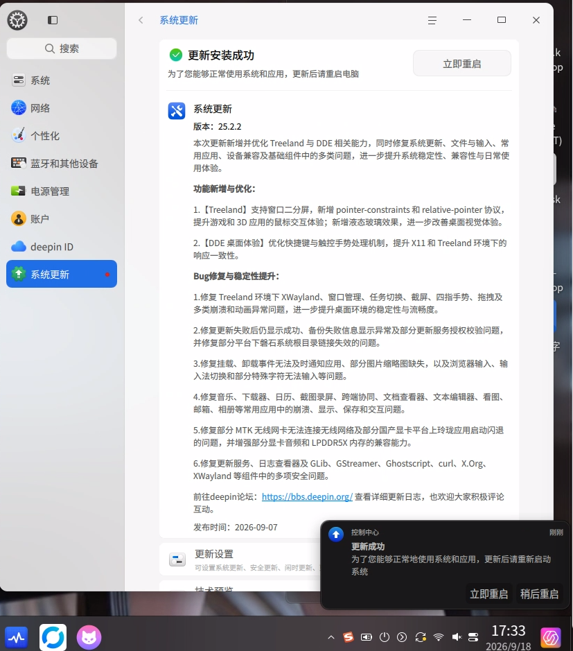Click the 系统更新 breadcrumb title

coord(179,20)
